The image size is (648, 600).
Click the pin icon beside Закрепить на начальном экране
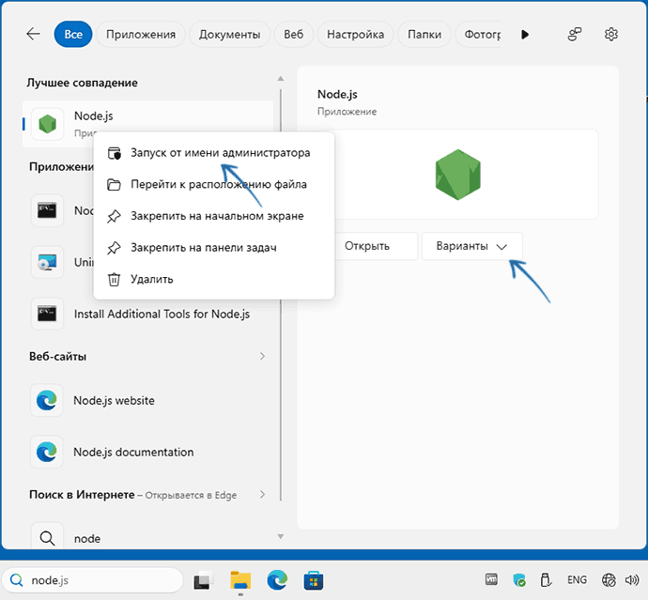pyautogui.click(x=114, y=216)
